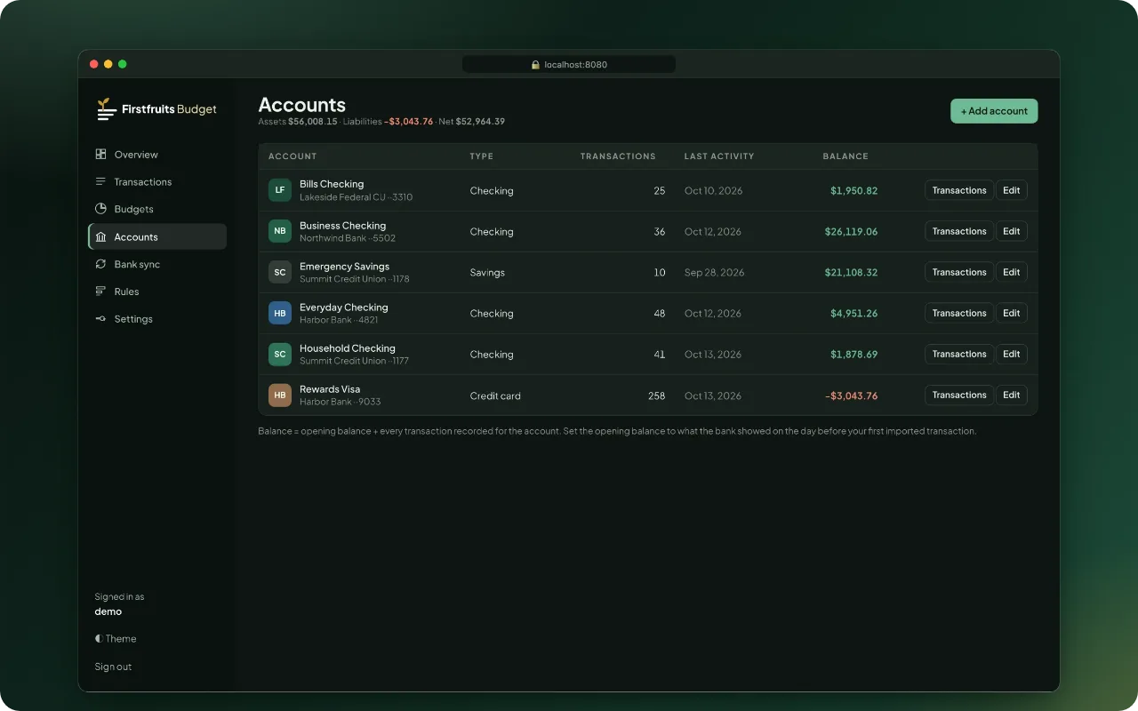1138x711 pixels.
Task: Edit the Emergency Savings account
Action: point(1012,272)
